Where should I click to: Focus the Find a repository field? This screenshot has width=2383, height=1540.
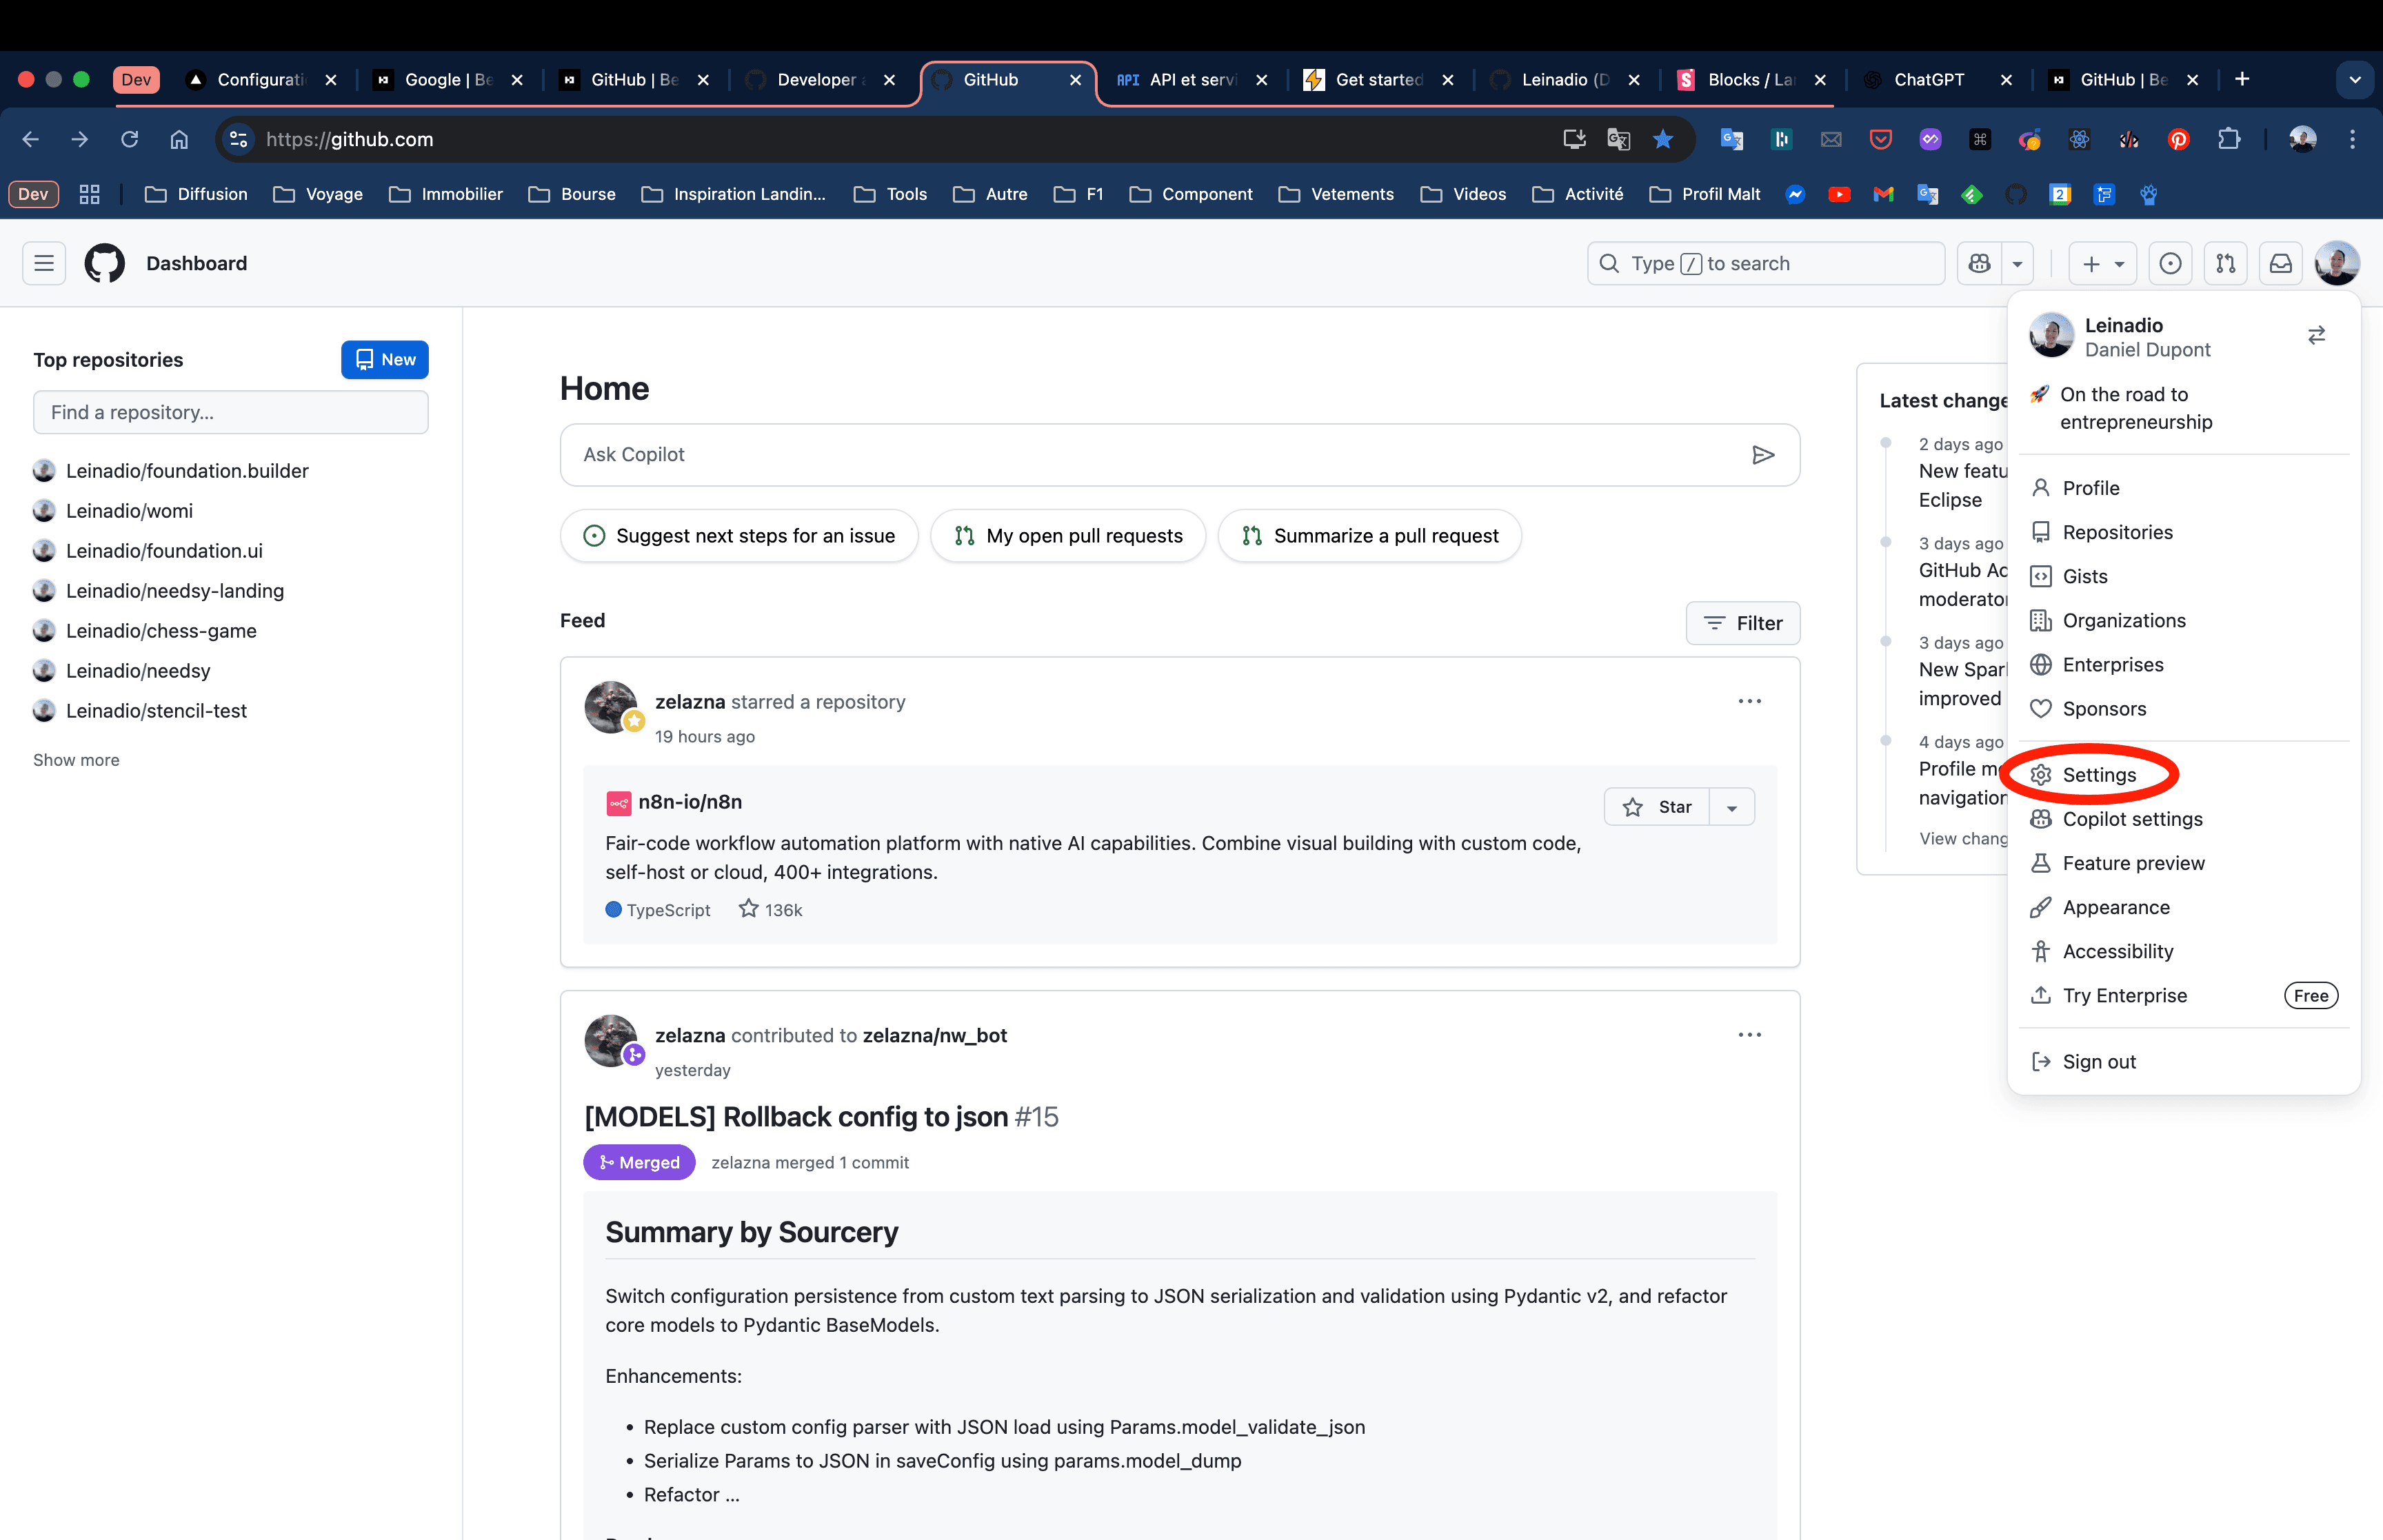pos(231,412)
